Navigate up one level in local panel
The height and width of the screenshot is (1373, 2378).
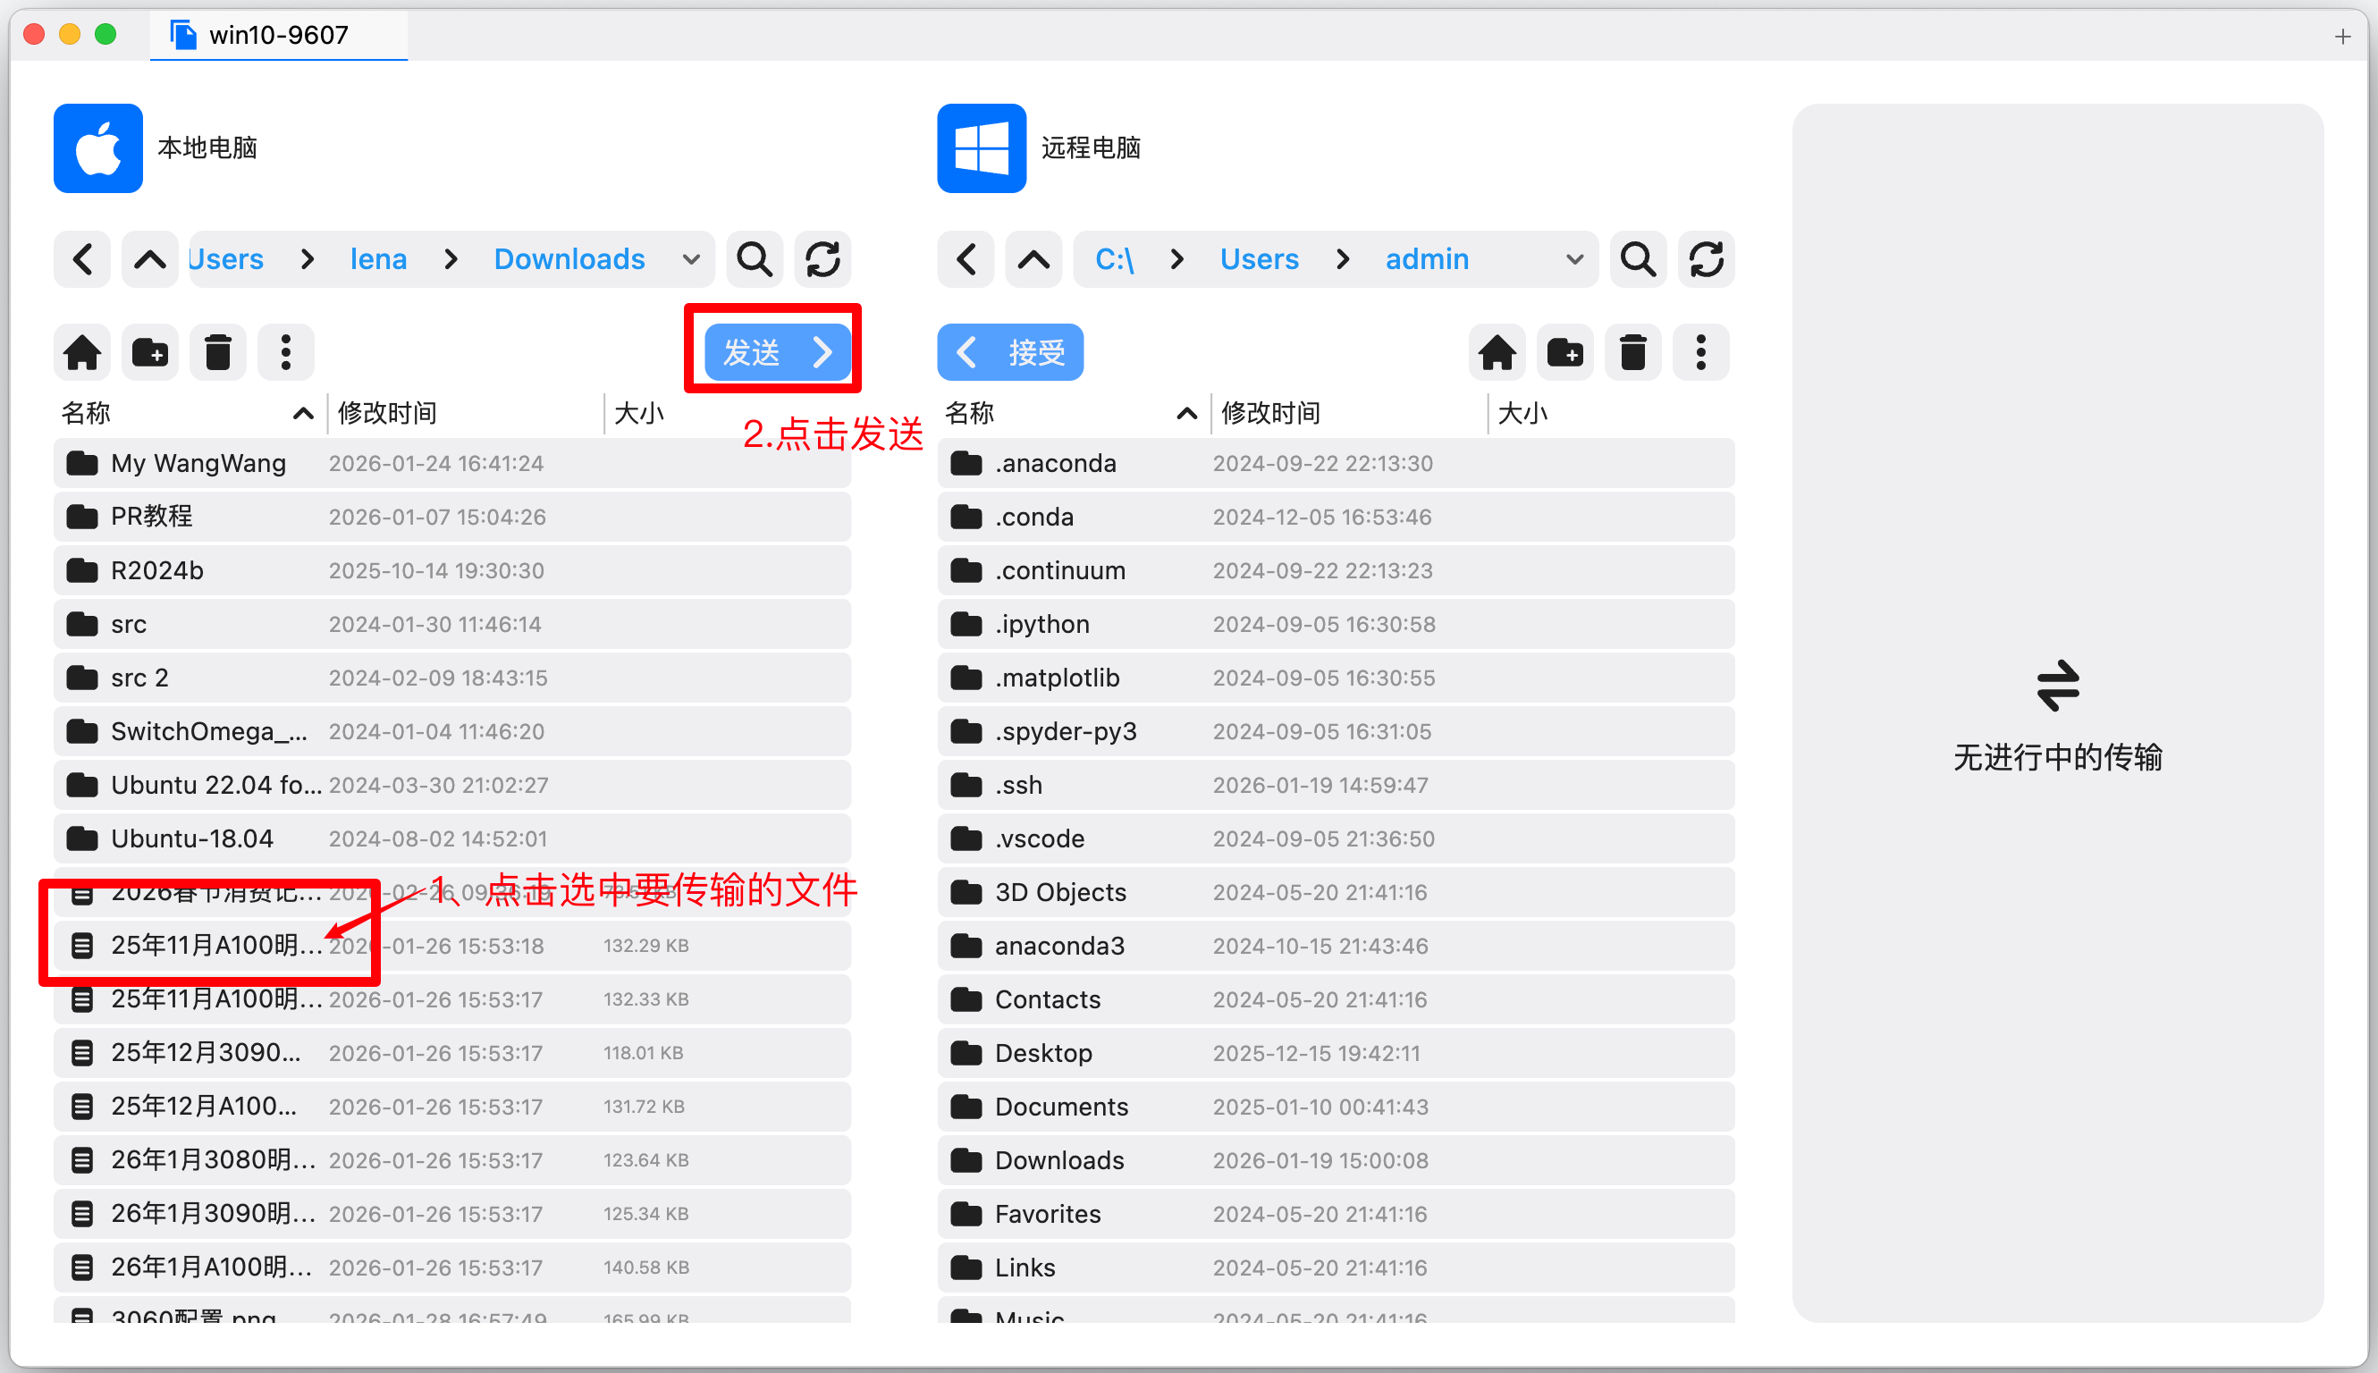point(149,259)
